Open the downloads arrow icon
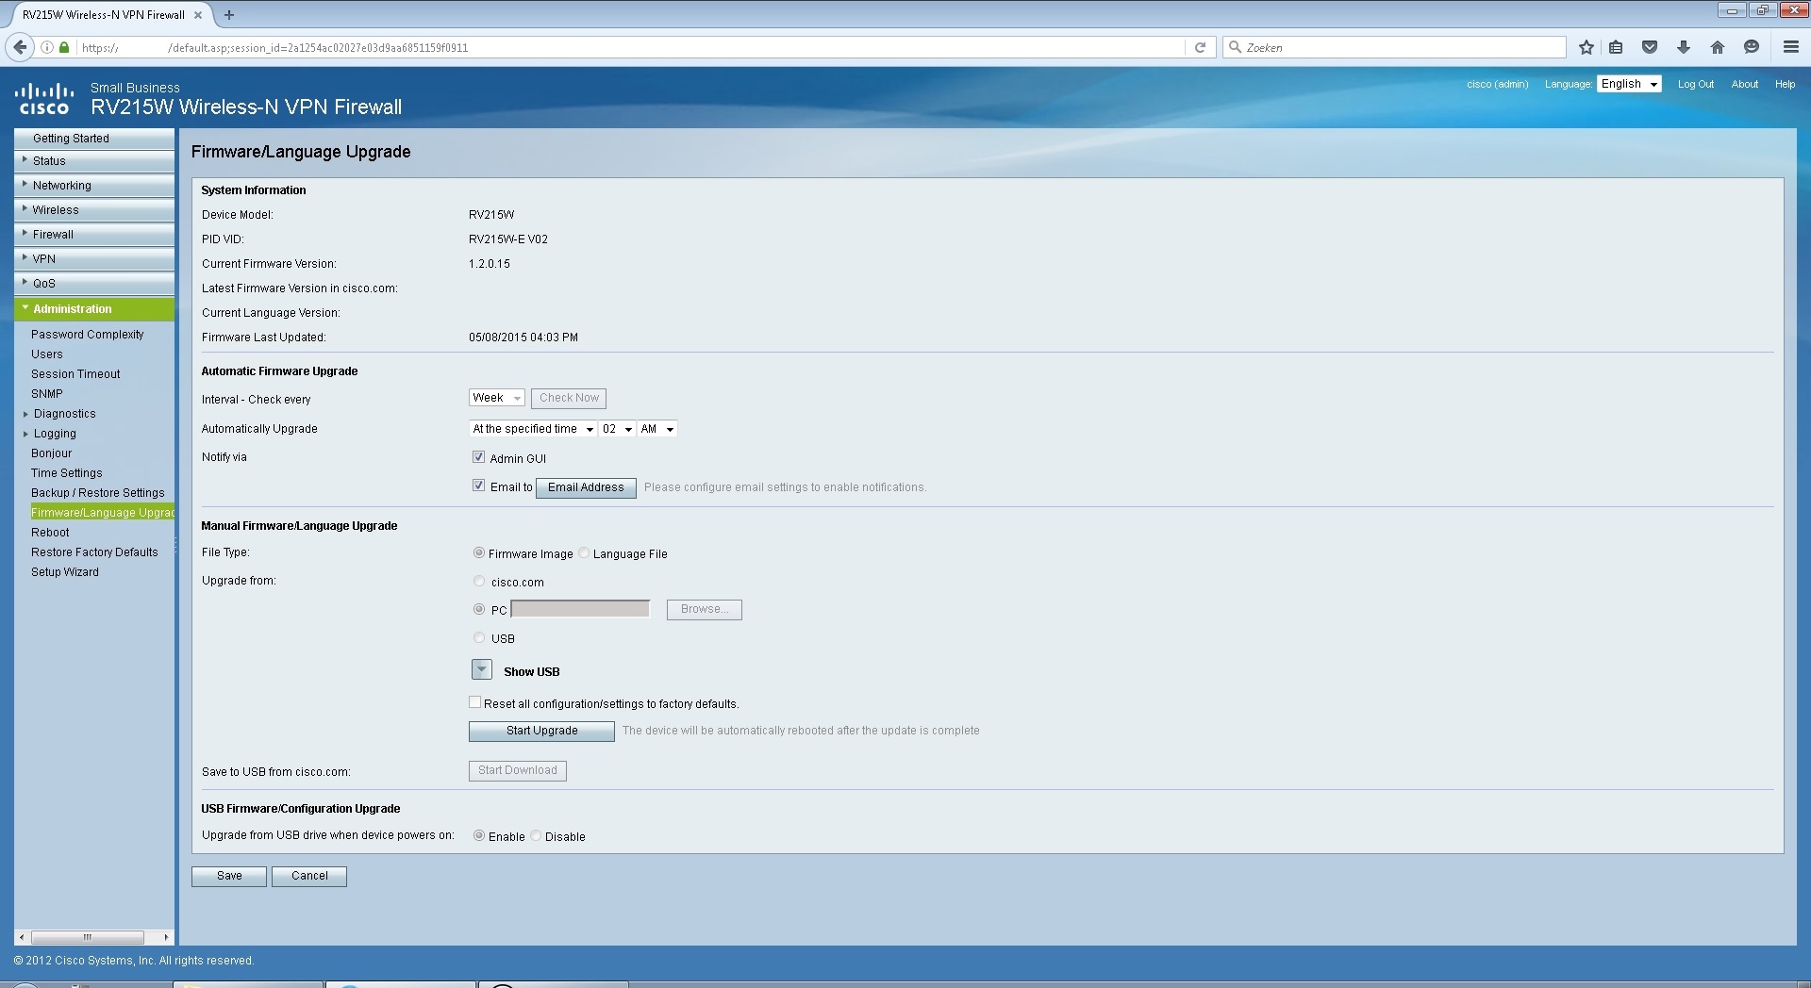This screenshot has width=1811, height=988. click(x=1684, y=47)
